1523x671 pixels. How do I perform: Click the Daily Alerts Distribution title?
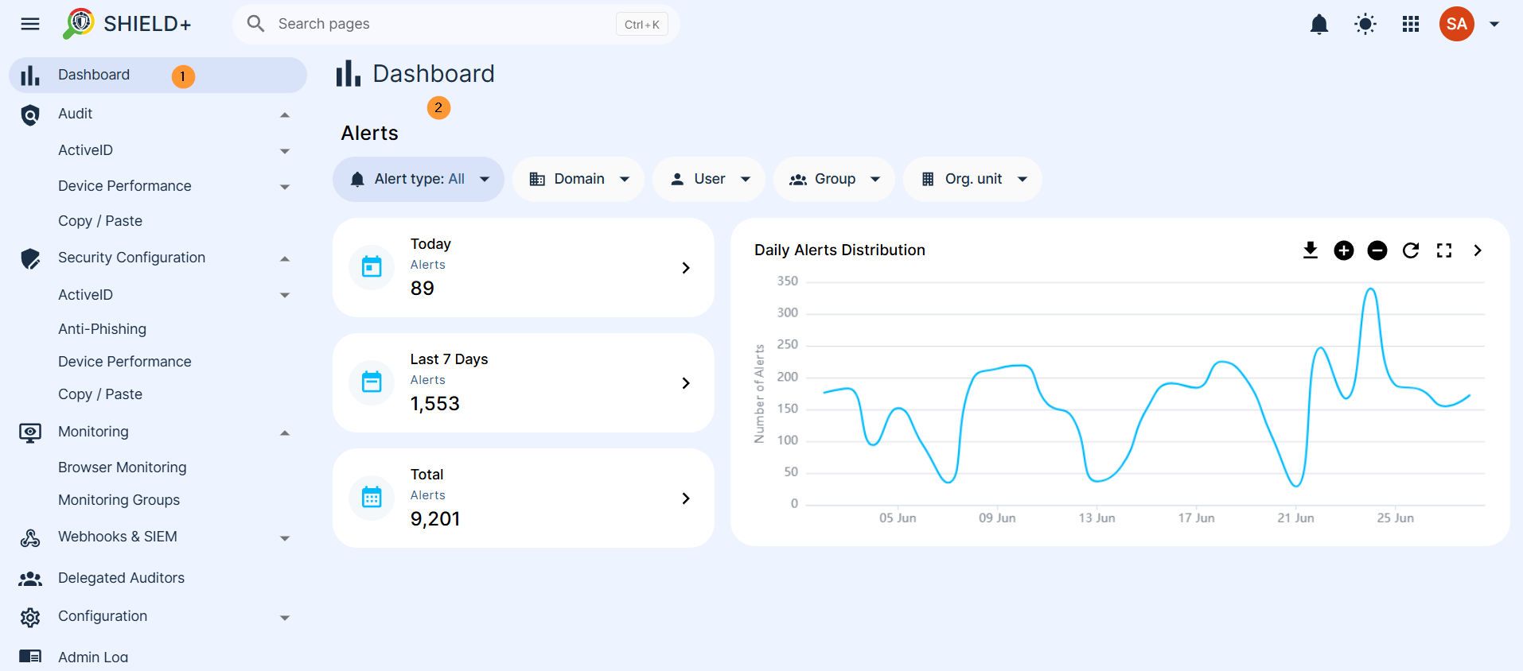pyautogui.click(x=839, y=250)
